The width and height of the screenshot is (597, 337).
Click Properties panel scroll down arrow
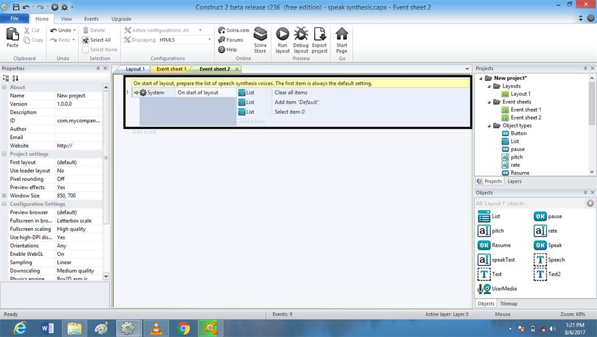click(106, 276)
